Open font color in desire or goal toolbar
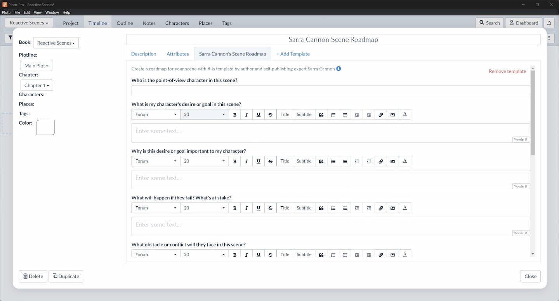Screen dimensions: 559x301 [404, 114]
